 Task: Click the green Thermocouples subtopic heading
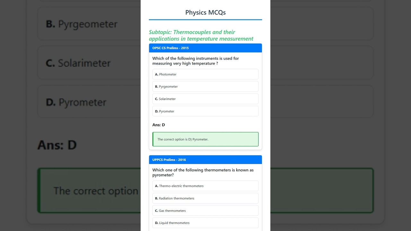pos(201,36)
